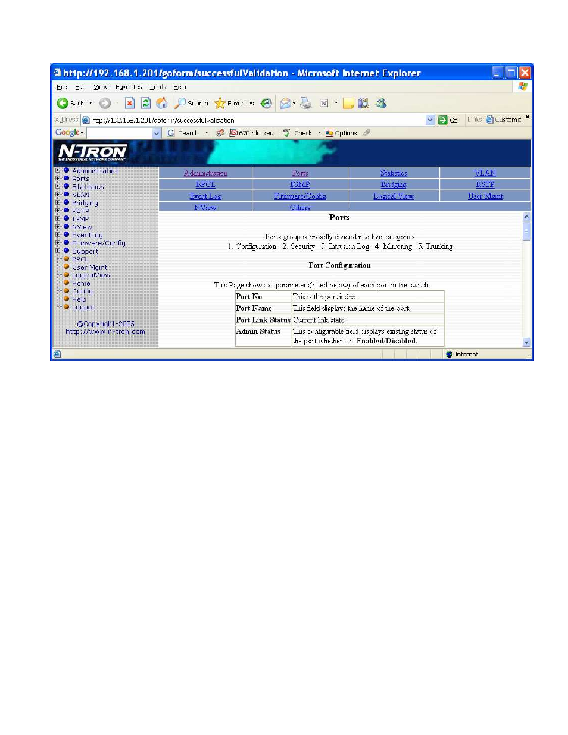This screenshot has height=735, width=568.
Task: Click the Go button next to address bar
Action: (x=448, y=120)
